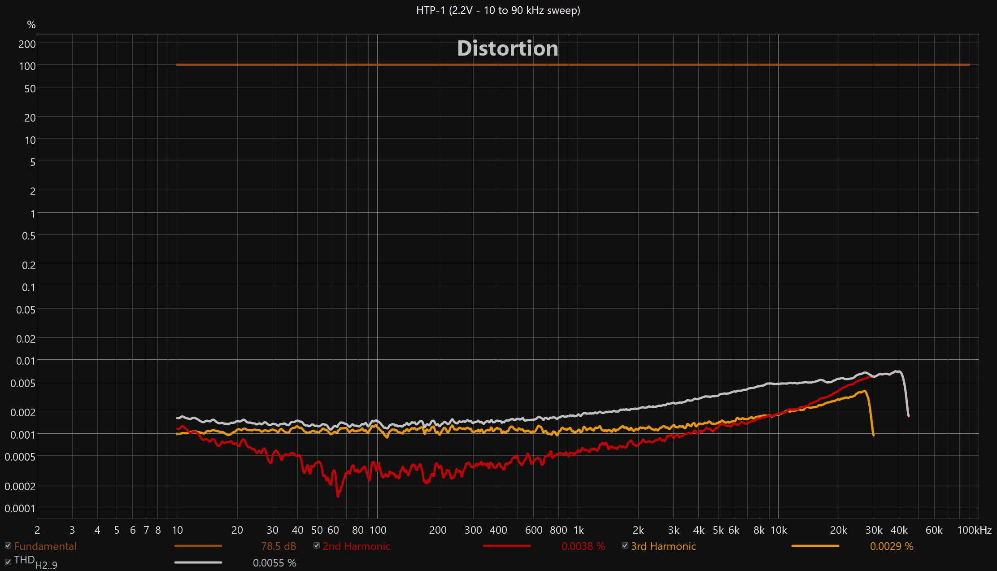Click the Fundamental legend label
The width and height of the screenshot is (997, 571).
(x=45, y=546)
